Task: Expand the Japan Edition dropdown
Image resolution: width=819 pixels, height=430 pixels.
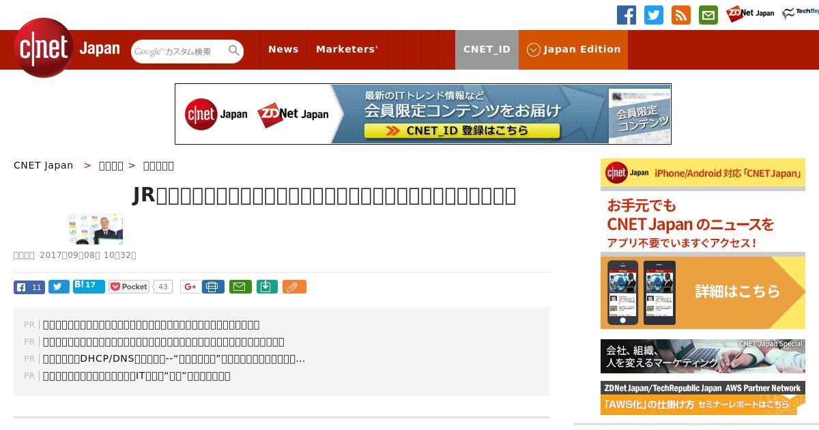Action: pos(573,49)
